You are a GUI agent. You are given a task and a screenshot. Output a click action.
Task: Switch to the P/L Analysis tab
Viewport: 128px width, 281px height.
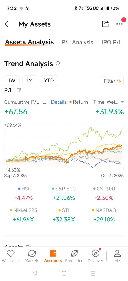[77, 42]
